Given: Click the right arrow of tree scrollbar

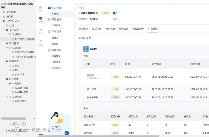Looking at the screenshot, I should (34, 119).
